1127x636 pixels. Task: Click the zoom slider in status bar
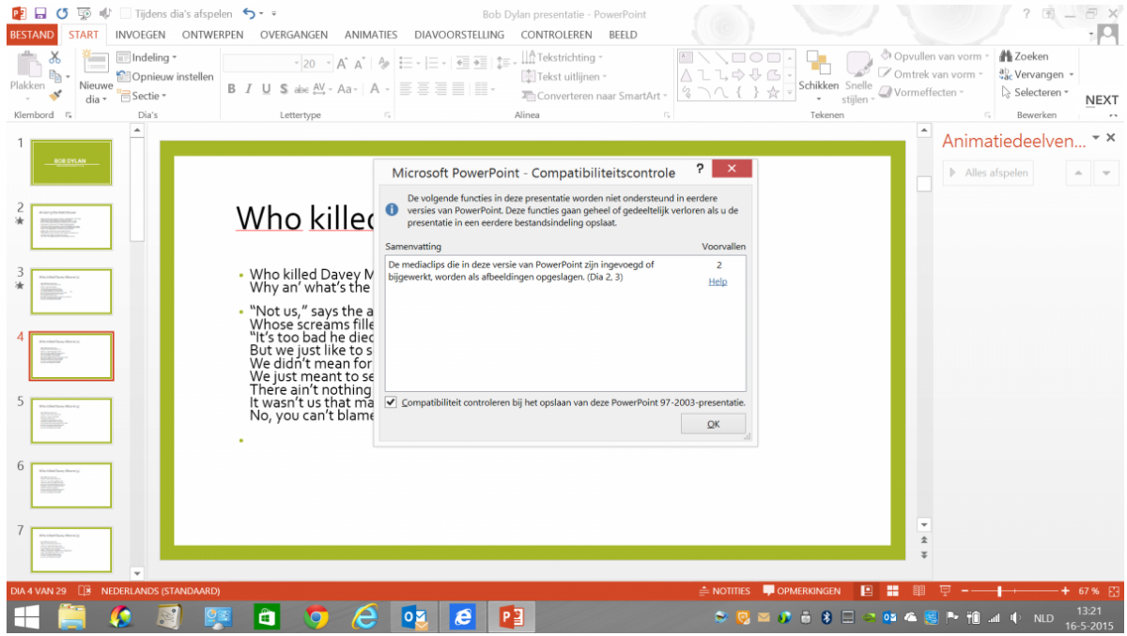1001,591
